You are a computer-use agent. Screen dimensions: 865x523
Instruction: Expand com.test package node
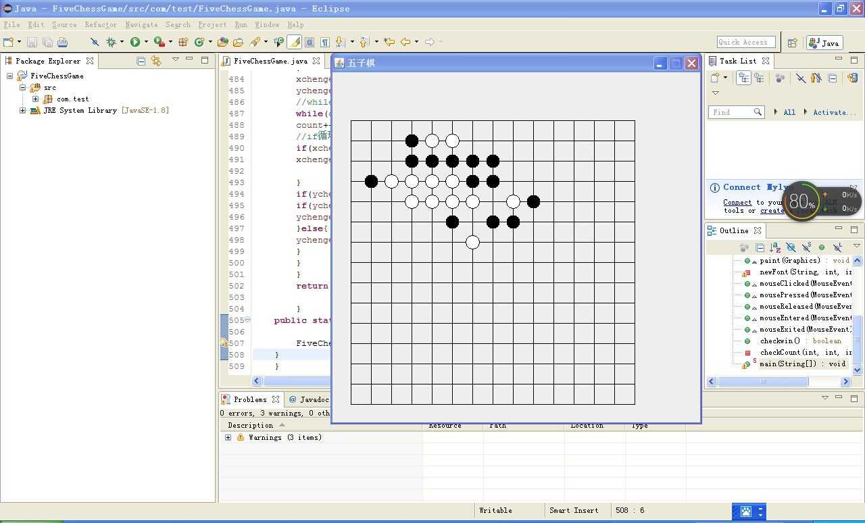tap(35, 99)
